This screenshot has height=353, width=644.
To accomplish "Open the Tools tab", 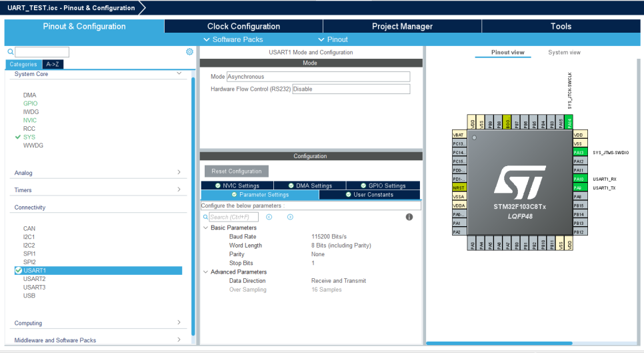I will point(561,26).
